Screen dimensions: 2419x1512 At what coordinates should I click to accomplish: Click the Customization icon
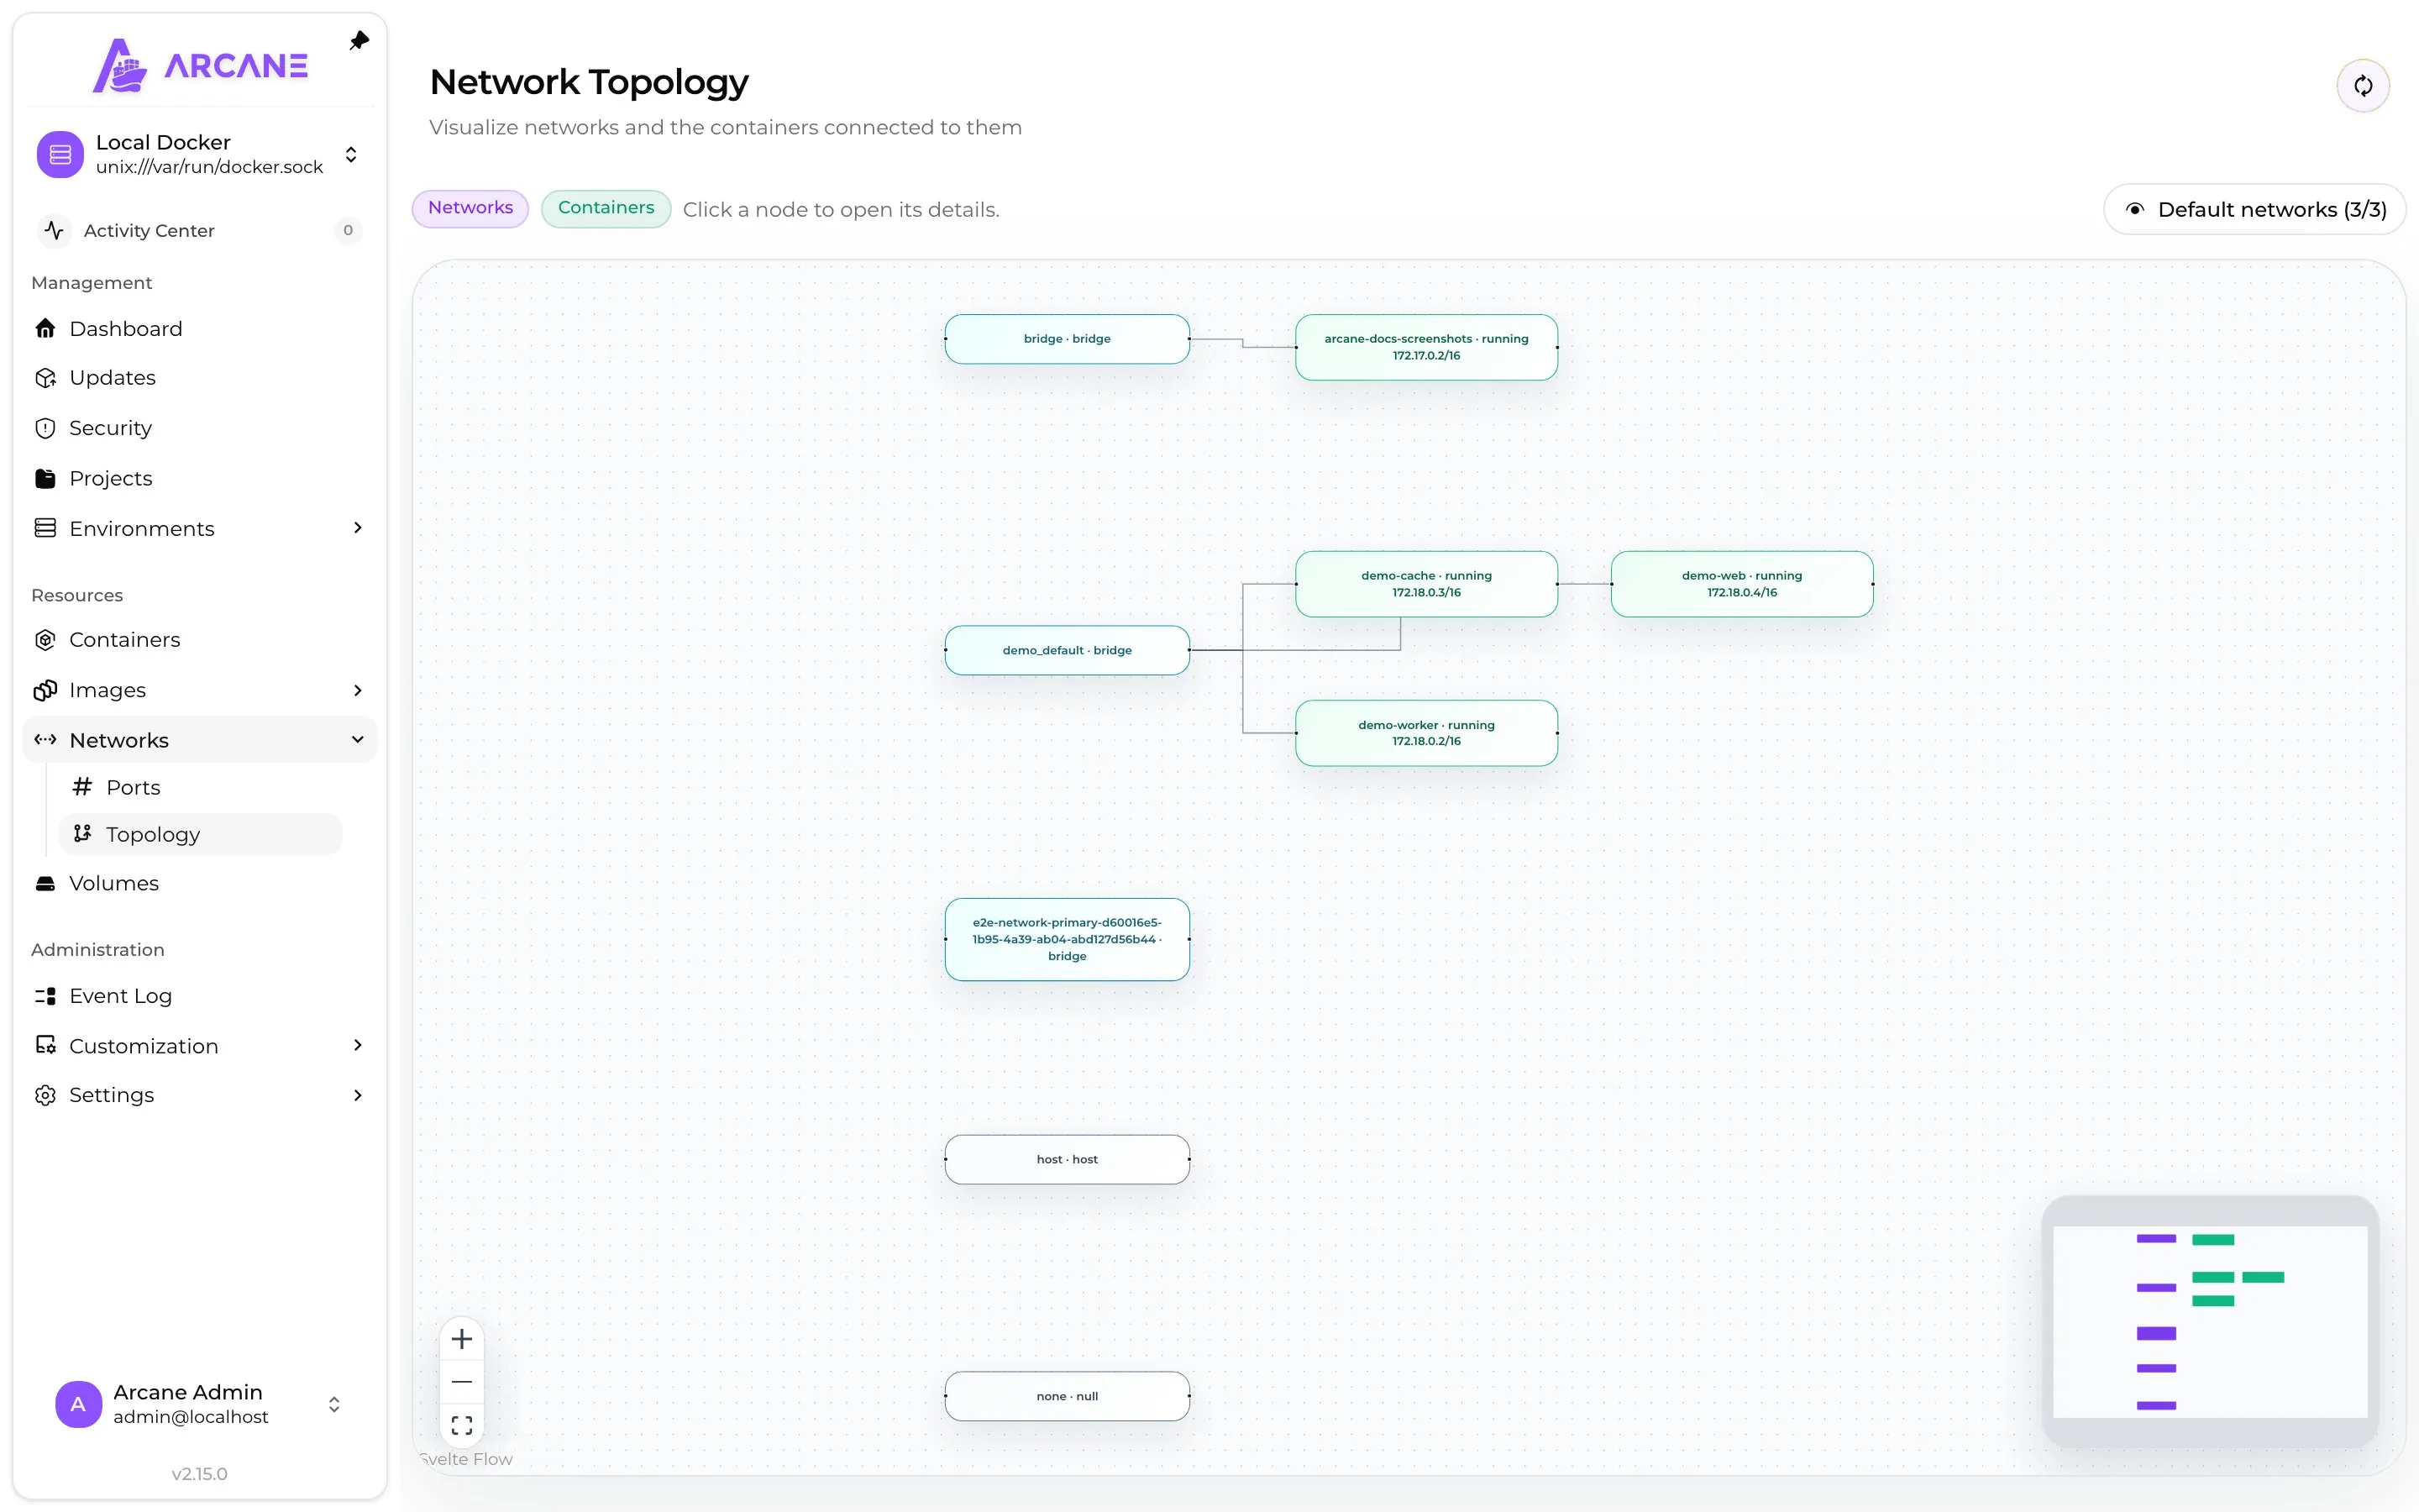pos(45,1045)
